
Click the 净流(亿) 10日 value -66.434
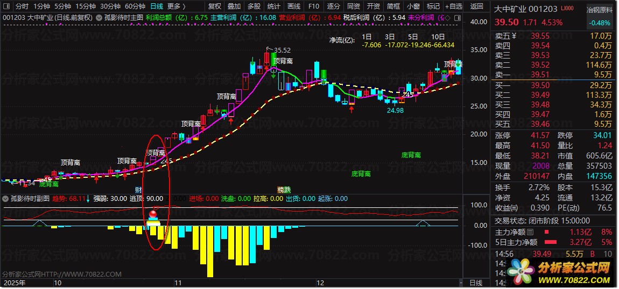pyautogui.click(x=444, y=45)
